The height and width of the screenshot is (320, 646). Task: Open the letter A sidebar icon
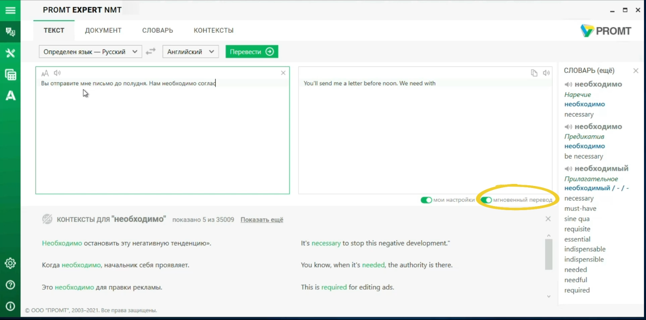10,95
